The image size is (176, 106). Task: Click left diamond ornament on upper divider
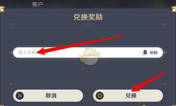(x=11, y=24)
